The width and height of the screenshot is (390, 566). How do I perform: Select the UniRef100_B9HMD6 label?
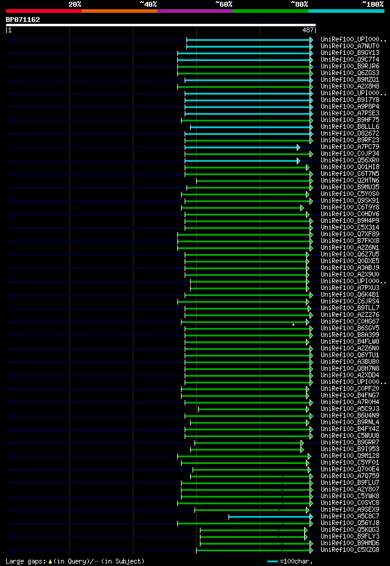(350, 543)
